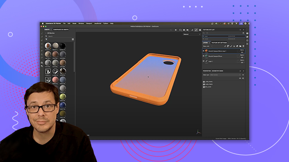This screenshot has height=162, width=289.
Task: Open blend mode dropdown of Layer 1
Action: click(242, 60)
